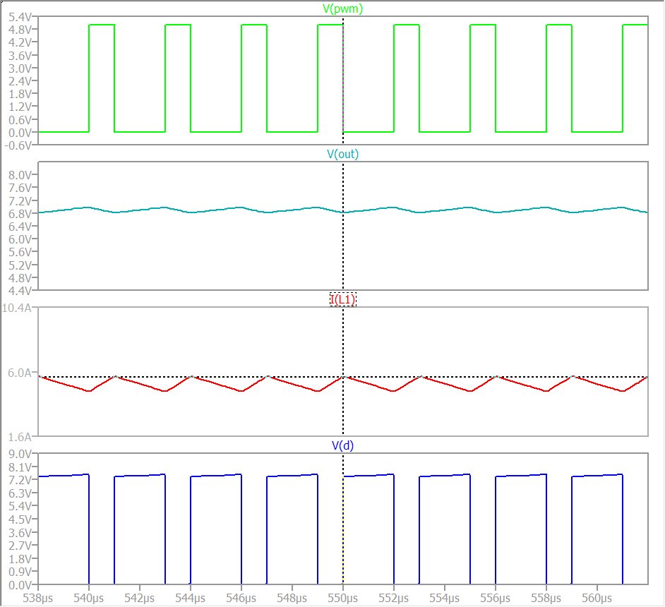Select the 0.6V tick on V(pwm) axis
Image resolution: width=665 pixels, height=607 pixels.
[20, 120]
